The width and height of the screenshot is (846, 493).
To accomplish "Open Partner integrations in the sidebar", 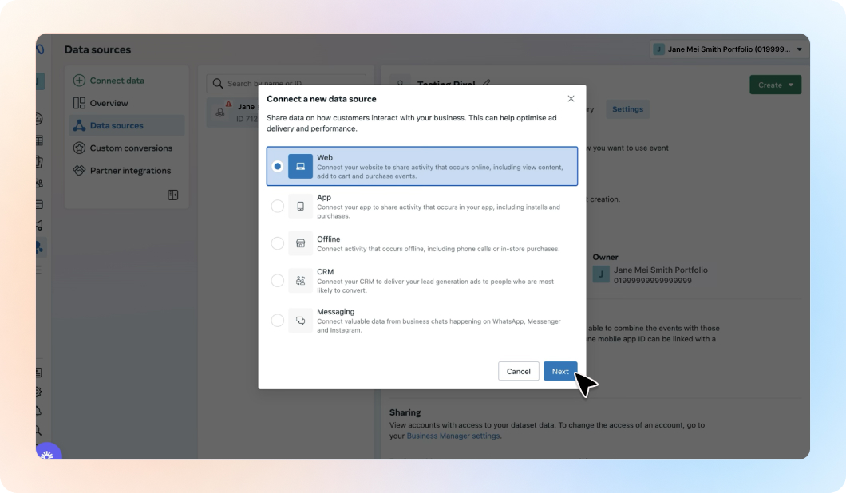I will pos(127,171).
